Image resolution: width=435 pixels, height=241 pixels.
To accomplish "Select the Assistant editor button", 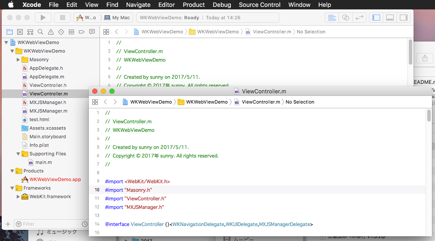I will [346, 18].
